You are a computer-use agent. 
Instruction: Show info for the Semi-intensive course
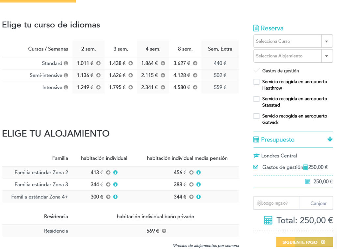coord(66,75)
